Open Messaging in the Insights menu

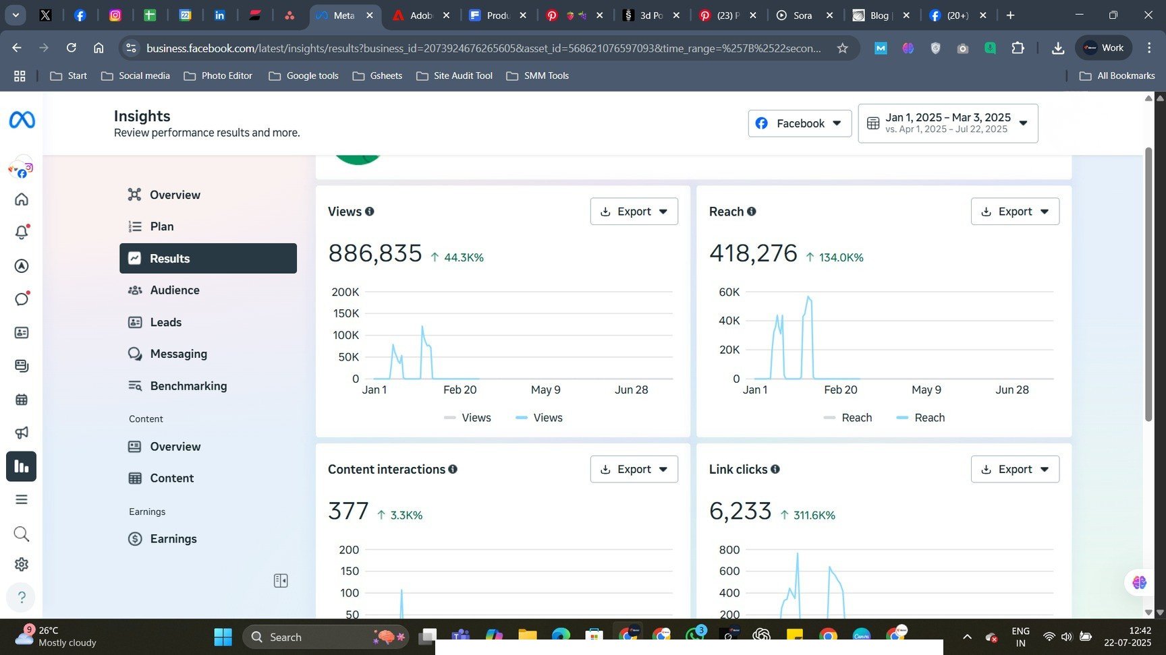pyautogui.click(x=208, y=354)
